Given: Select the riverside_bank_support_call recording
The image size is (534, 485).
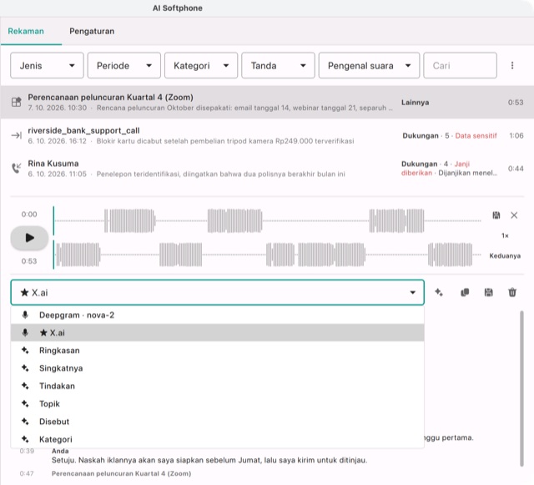Looking at the screenshot, I should click(267, 135).
